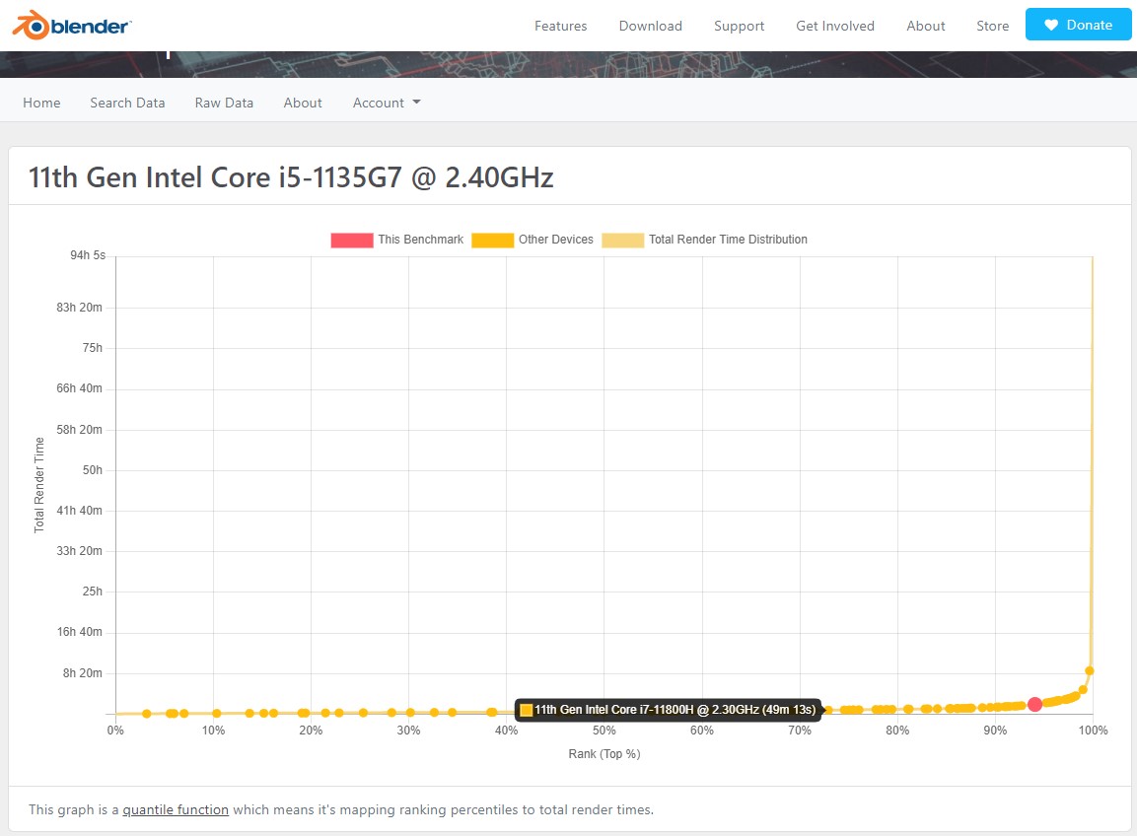
Task: Click the 90% x-axis label
Action: tap(995, 731)
